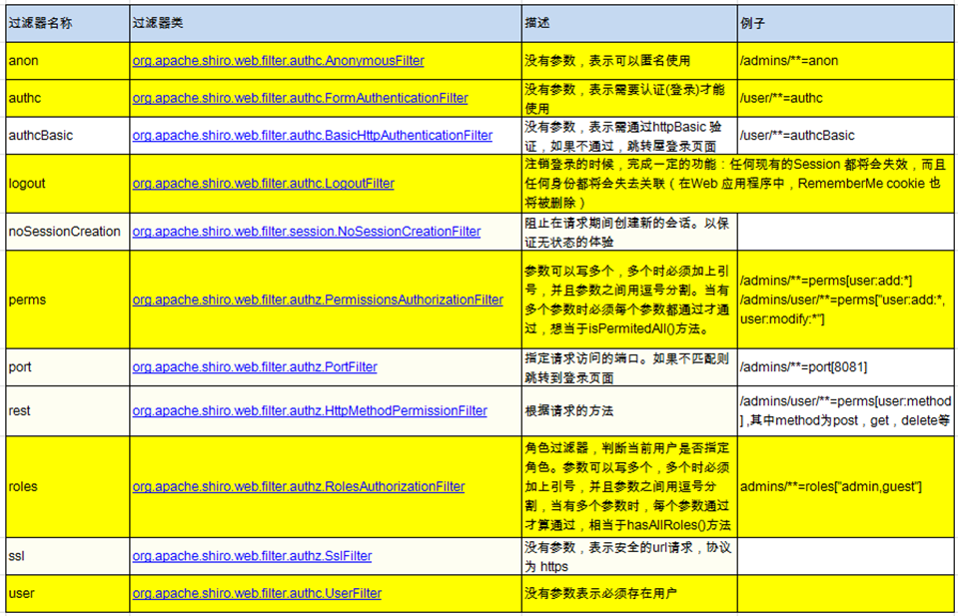The image size is (958, 616).
Task: Open the PortFilter class link
Action: coord(257,366)
